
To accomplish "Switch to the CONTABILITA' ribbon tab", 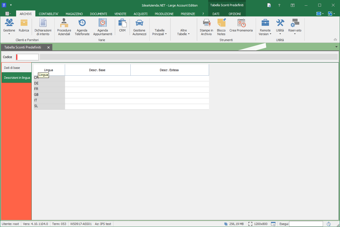I will (49, 14).
